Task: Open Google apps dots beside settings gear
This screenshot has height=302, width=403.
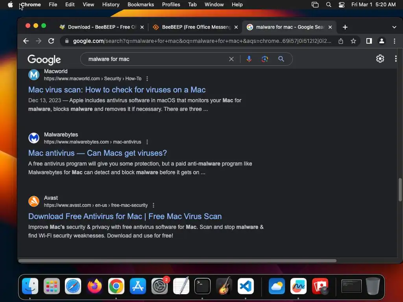Action: pyautogui.click(x=396, y=59)
